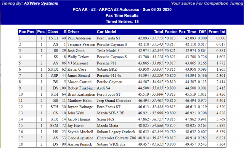The image size is (244, 148).
Task: Open the AXWare Systems link
Action: tap(41, 3)
